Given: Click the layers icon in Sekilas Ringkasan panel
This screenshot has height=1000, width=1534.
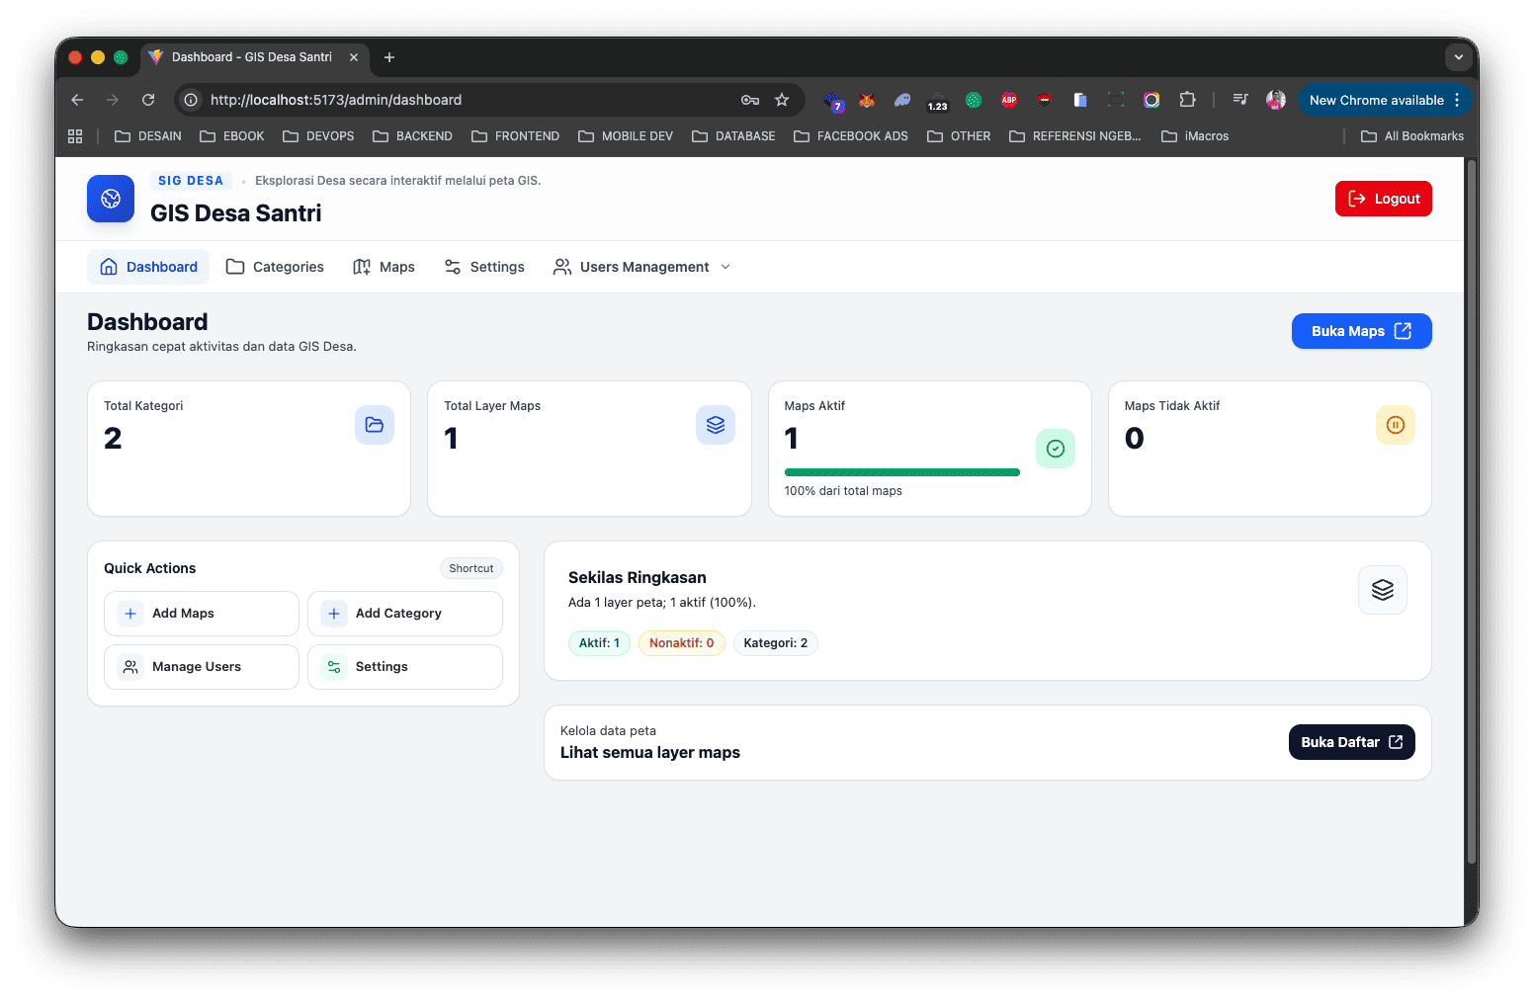Looking at the screenshot, I should (x=1382, y=590).
